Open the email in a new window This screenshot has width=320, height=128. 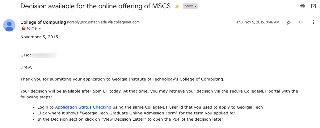(314, 6)
